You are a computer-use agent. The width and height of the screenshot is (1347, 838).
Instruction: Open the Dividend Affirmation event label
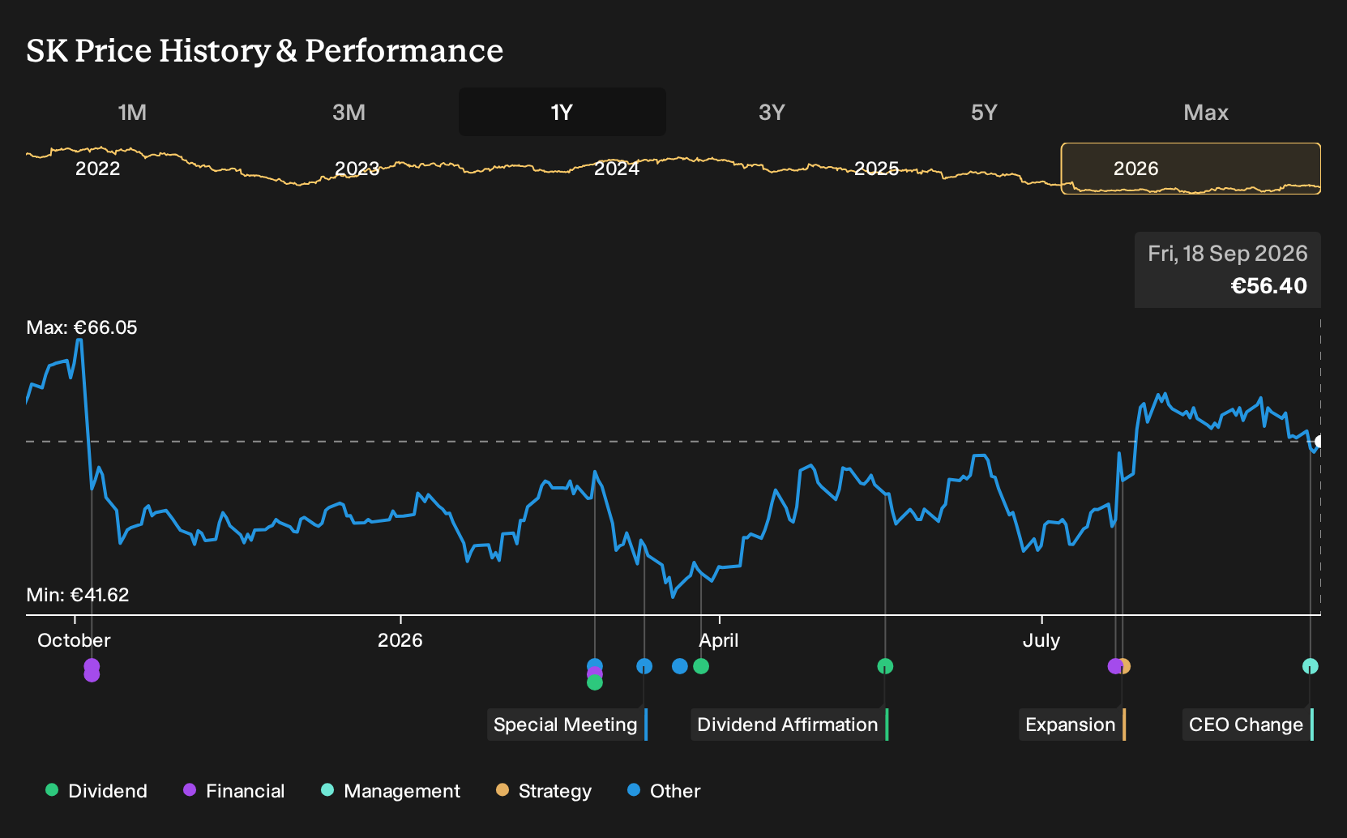[x=789, y=725]
